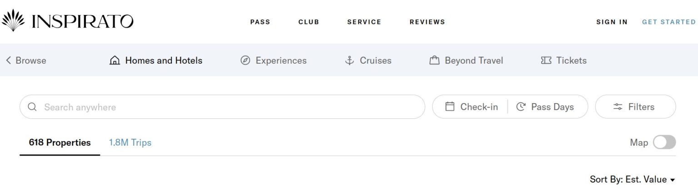
Task: Switch to the 1.8M Trips tab
Action: [x=130, y=143]
